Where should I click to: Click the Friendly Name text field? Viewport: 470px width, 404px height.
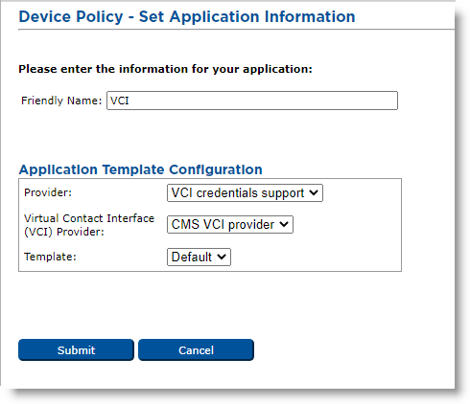[252, 101]
